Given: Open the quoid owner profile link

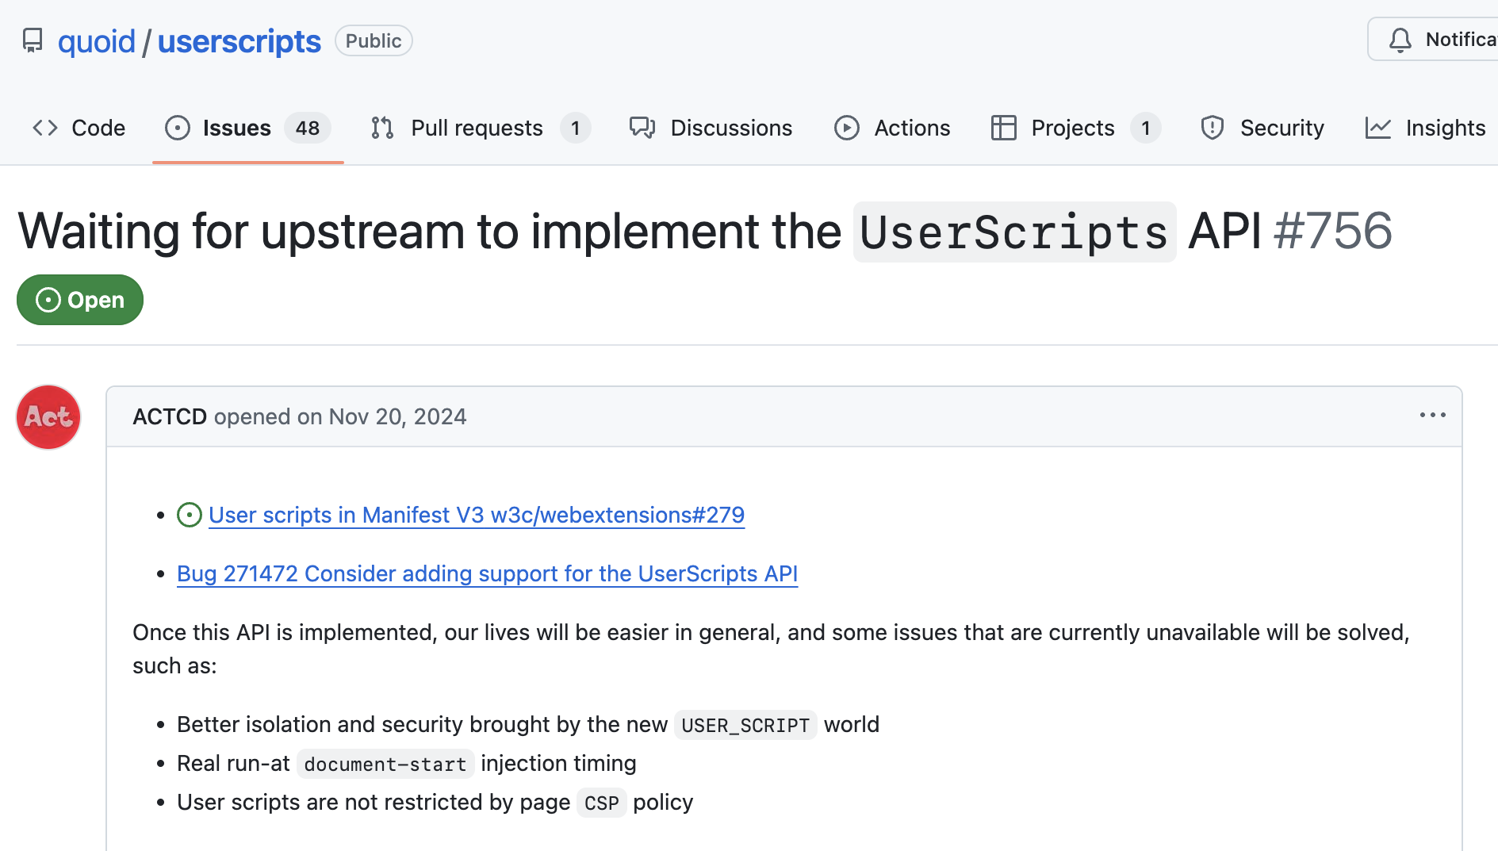Looking at the screenshot, I should (97, 41).
